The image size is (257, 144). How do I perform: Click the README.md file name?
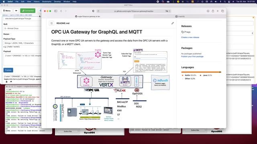[x=63, y=23]
